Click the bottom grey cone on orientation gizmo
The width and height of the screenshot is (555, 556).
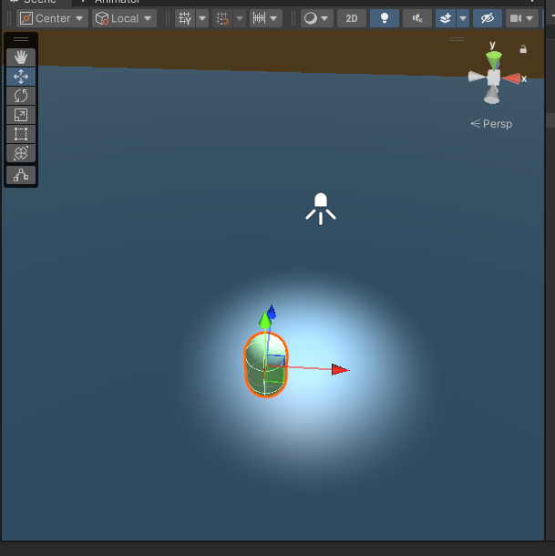tap(492, 95)
